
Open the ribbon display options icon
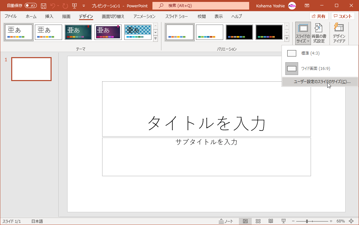307,6
